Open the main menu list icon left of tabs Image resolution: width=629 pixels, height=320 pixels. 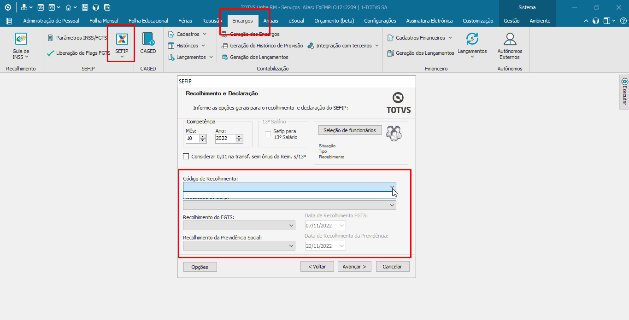point(9,21)
